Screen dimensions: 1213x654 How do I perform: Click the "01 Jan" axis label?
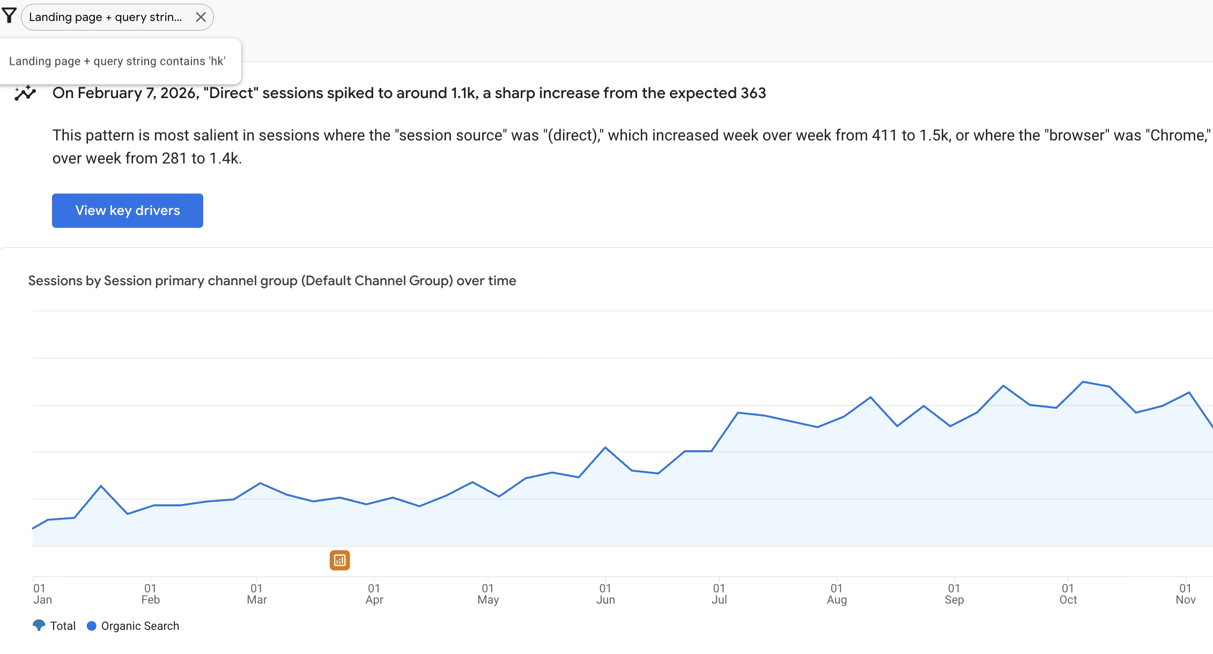[x=43, y=592]
